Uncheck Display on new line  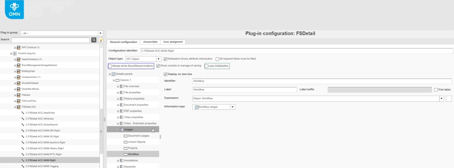165,74
